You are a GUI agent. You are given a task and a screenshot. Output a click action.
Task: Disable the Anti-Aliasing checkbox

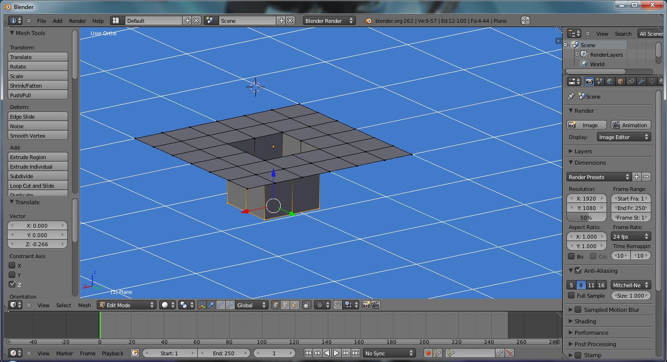point(578,271)
